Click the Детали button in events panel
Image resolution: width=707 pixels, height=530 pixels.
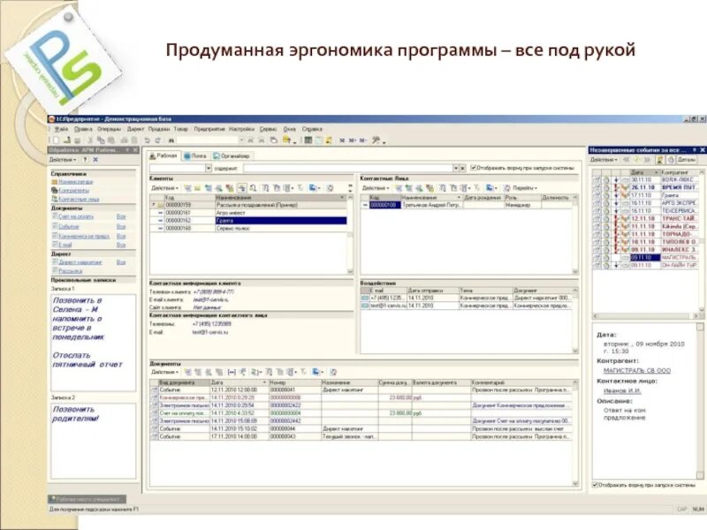point(687,160)
